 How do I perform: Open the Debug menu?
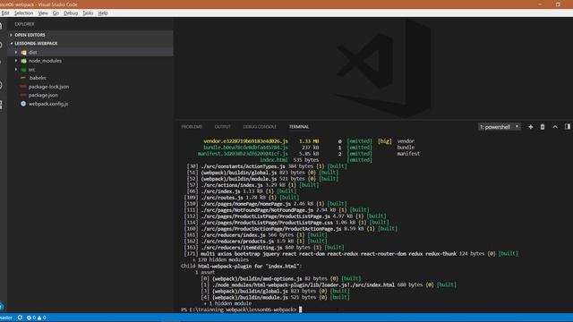[x=71, y=13]
